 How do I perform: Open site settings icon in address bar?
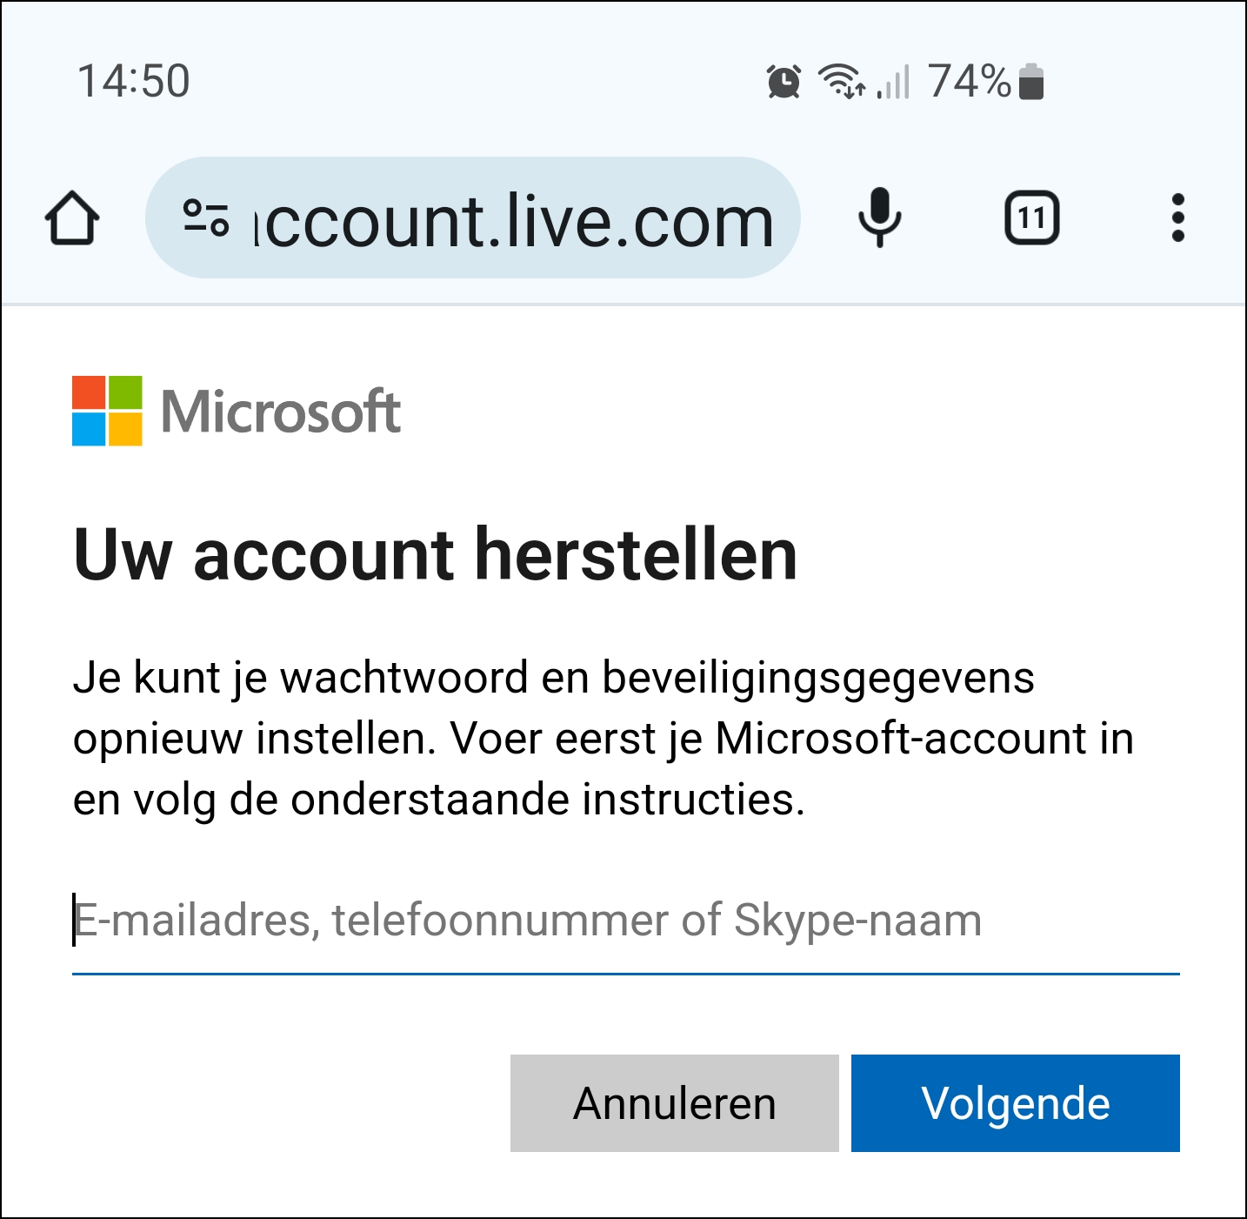pos(206,218)
